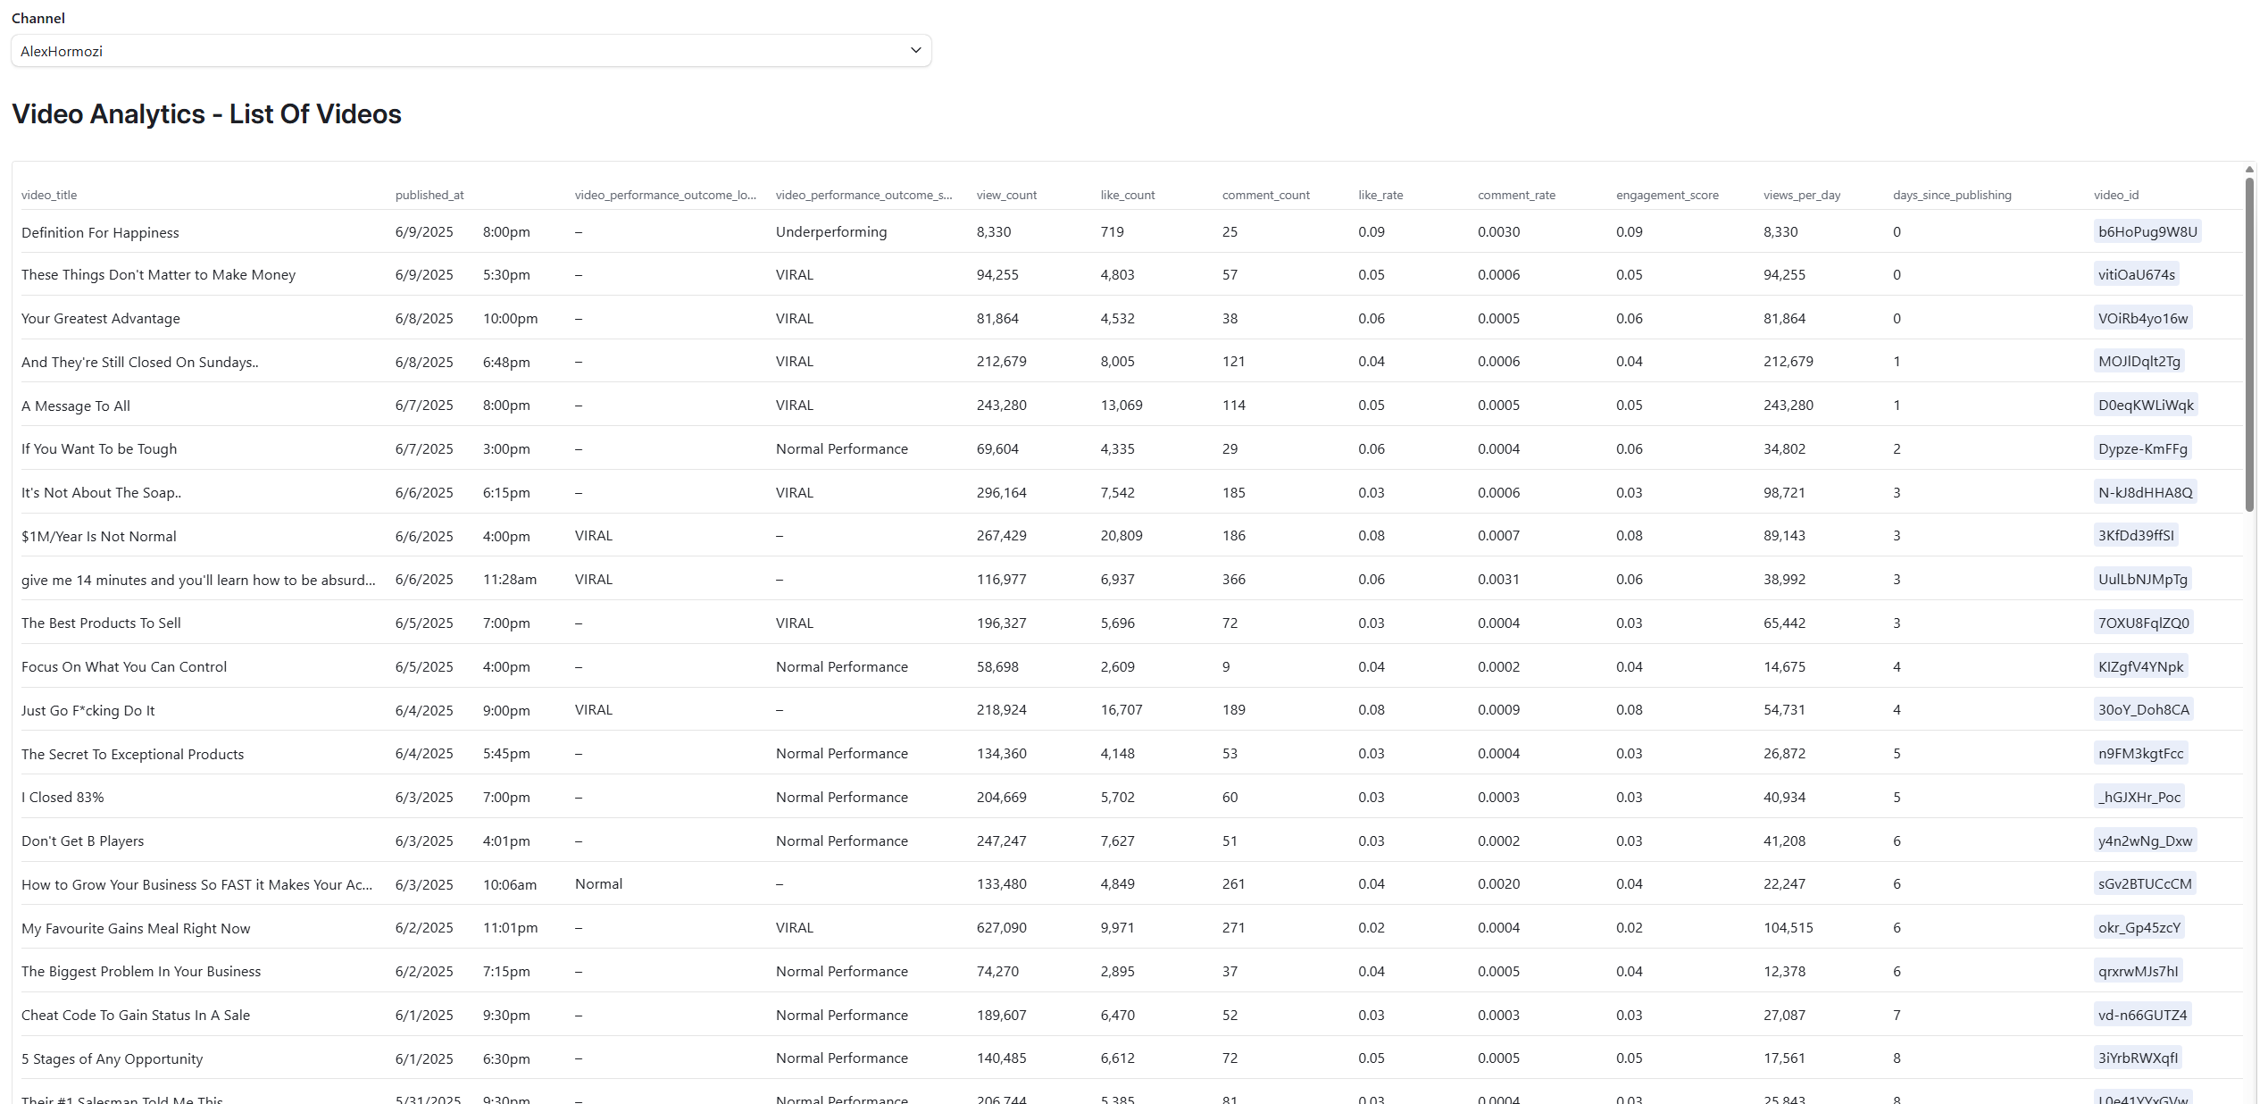Click comment rate value 0.0031
This screenshot has width=2268, height=1104.
click(x=1499, y=579)
